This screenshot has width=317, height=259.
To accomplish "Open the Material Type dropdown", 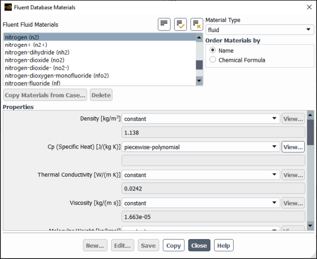I will (x=259, y=30).
